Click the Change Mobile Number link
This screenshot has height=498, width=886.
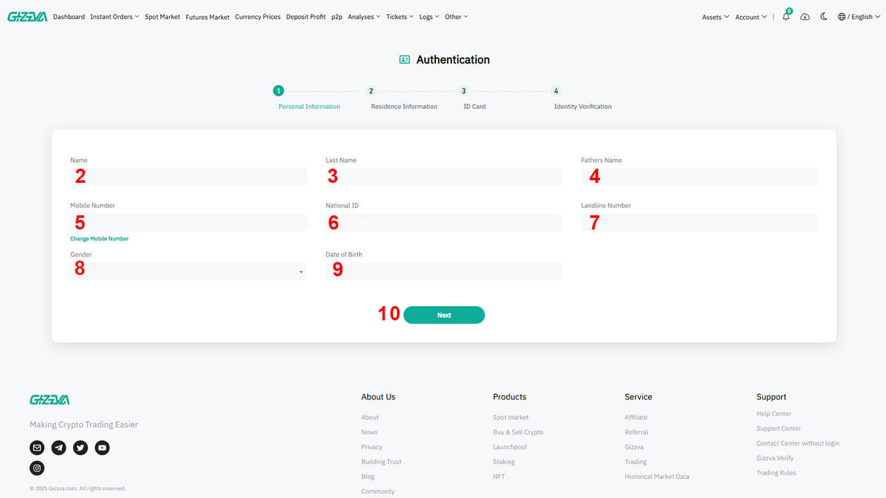pos(99,239)
